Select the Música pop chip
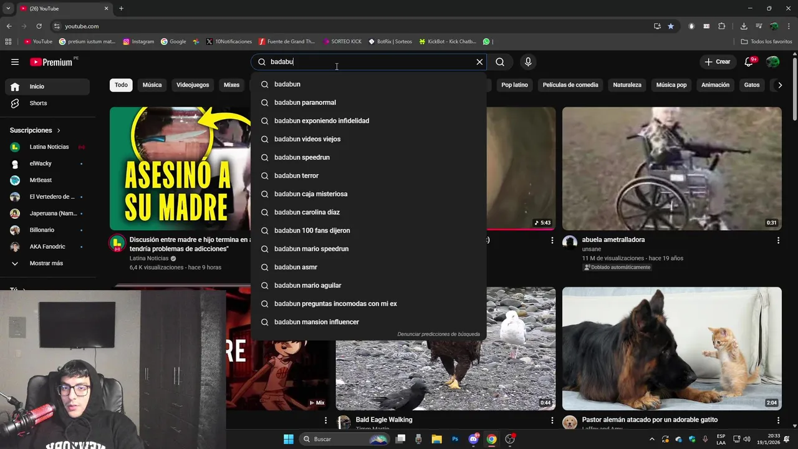Image resolution: width=798 pixels, height=449 pixels. pos(671,85)
